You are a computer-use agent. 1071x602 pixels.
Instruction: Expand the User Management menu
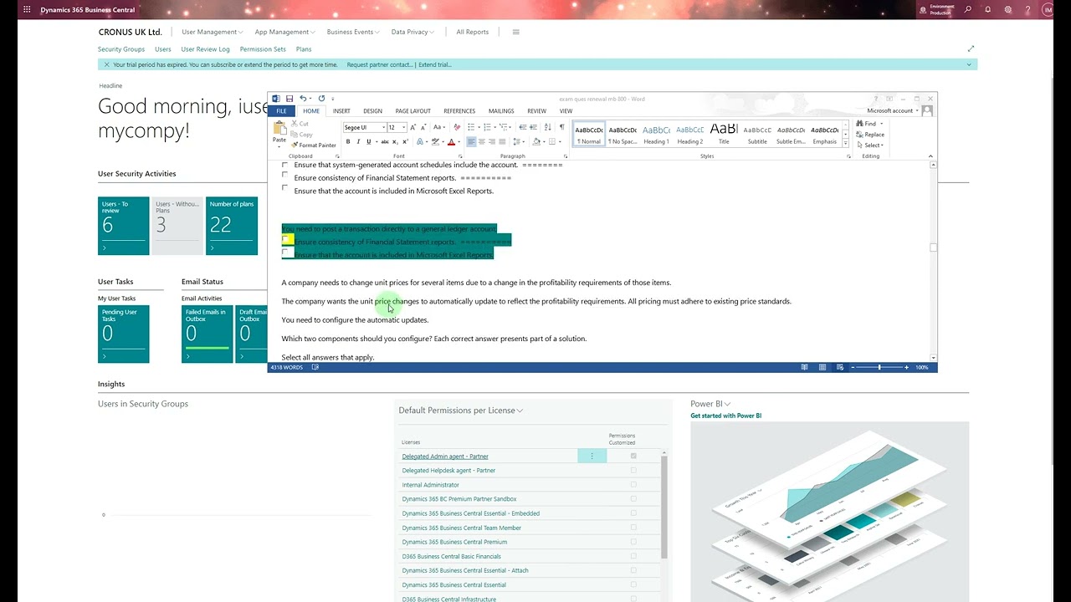212,32
